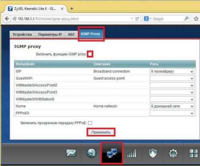This screenshot has width=200, height=166.
Task: Click the Guest access point description
Action: pyautogui.click(x=109, y=78)
